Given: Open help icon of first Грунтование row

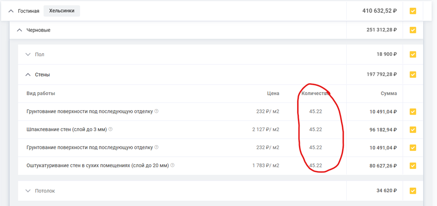Looking at the screenshot, I should pos(157,112).
